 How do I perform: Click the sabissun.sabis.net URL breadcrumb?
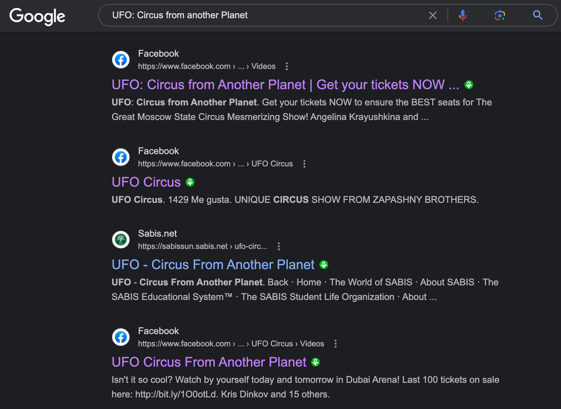click(202, 246)
